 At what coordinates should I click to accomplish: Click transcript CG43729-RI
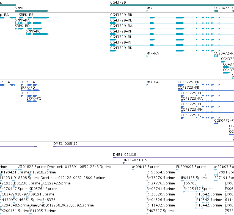tap(121, 37)
